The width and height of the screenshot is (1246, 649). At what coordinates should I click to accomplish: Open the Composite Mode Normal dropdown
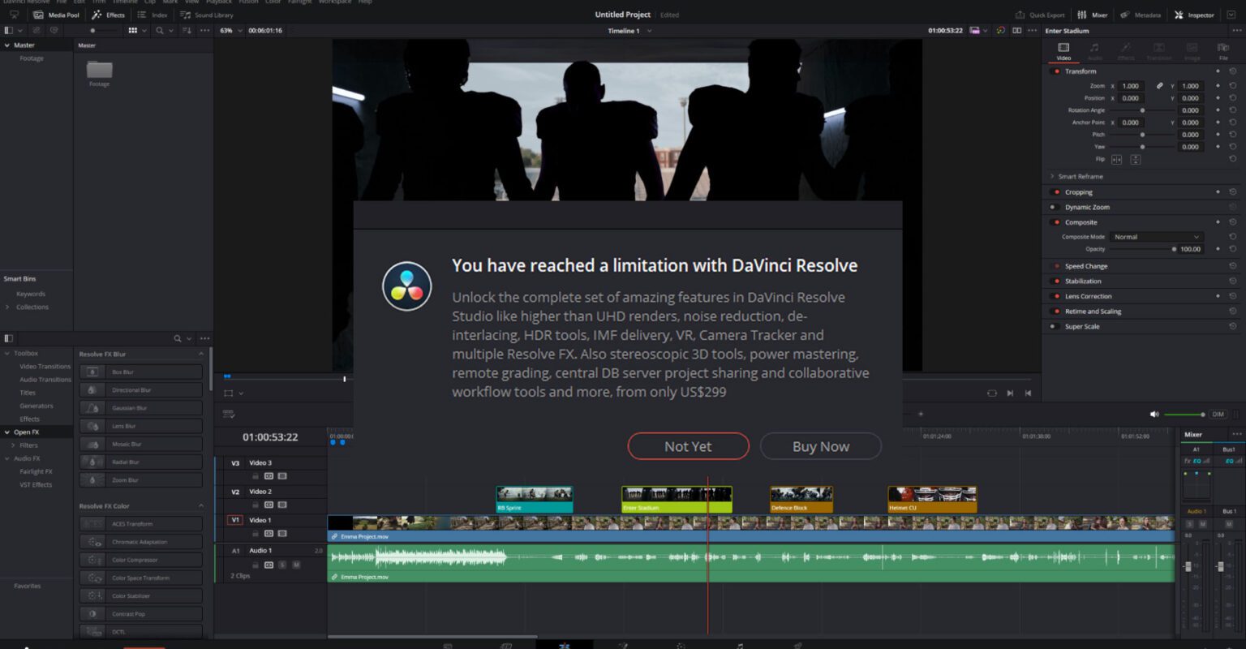pos(1155,237)
